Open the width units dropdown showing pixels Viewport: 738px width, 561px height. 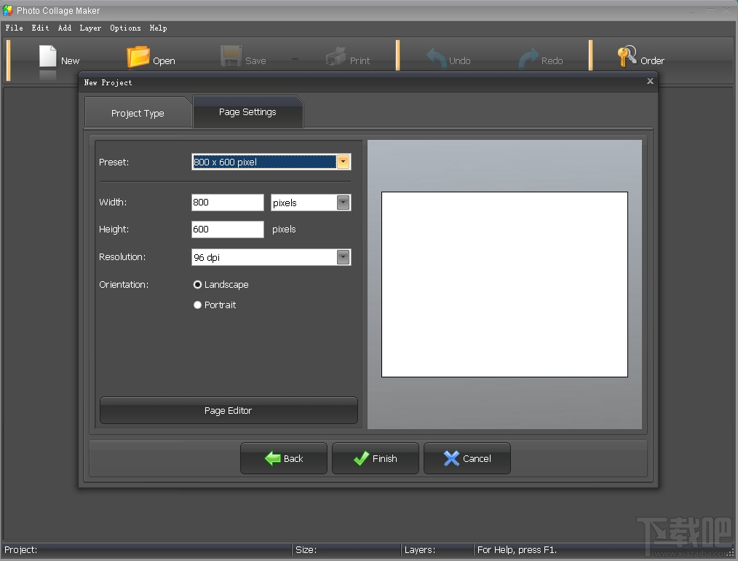pyautogui.click(x=342, y=203)
